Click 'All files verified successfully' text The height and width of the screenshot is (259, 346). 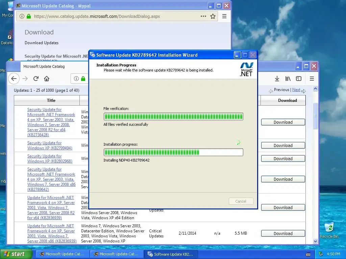(x=126, y=124)
